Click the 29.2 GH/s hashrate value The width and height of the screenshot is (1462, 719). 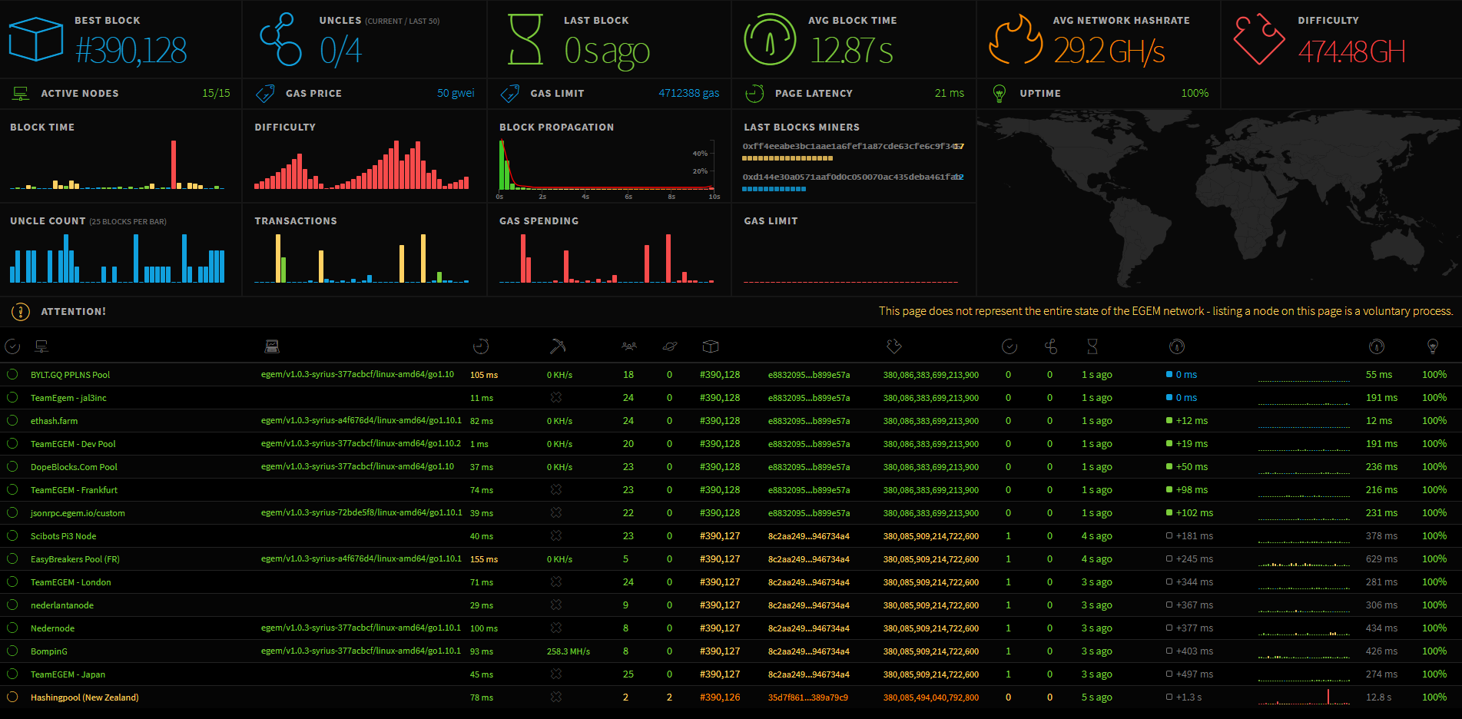pos(1109,51)
